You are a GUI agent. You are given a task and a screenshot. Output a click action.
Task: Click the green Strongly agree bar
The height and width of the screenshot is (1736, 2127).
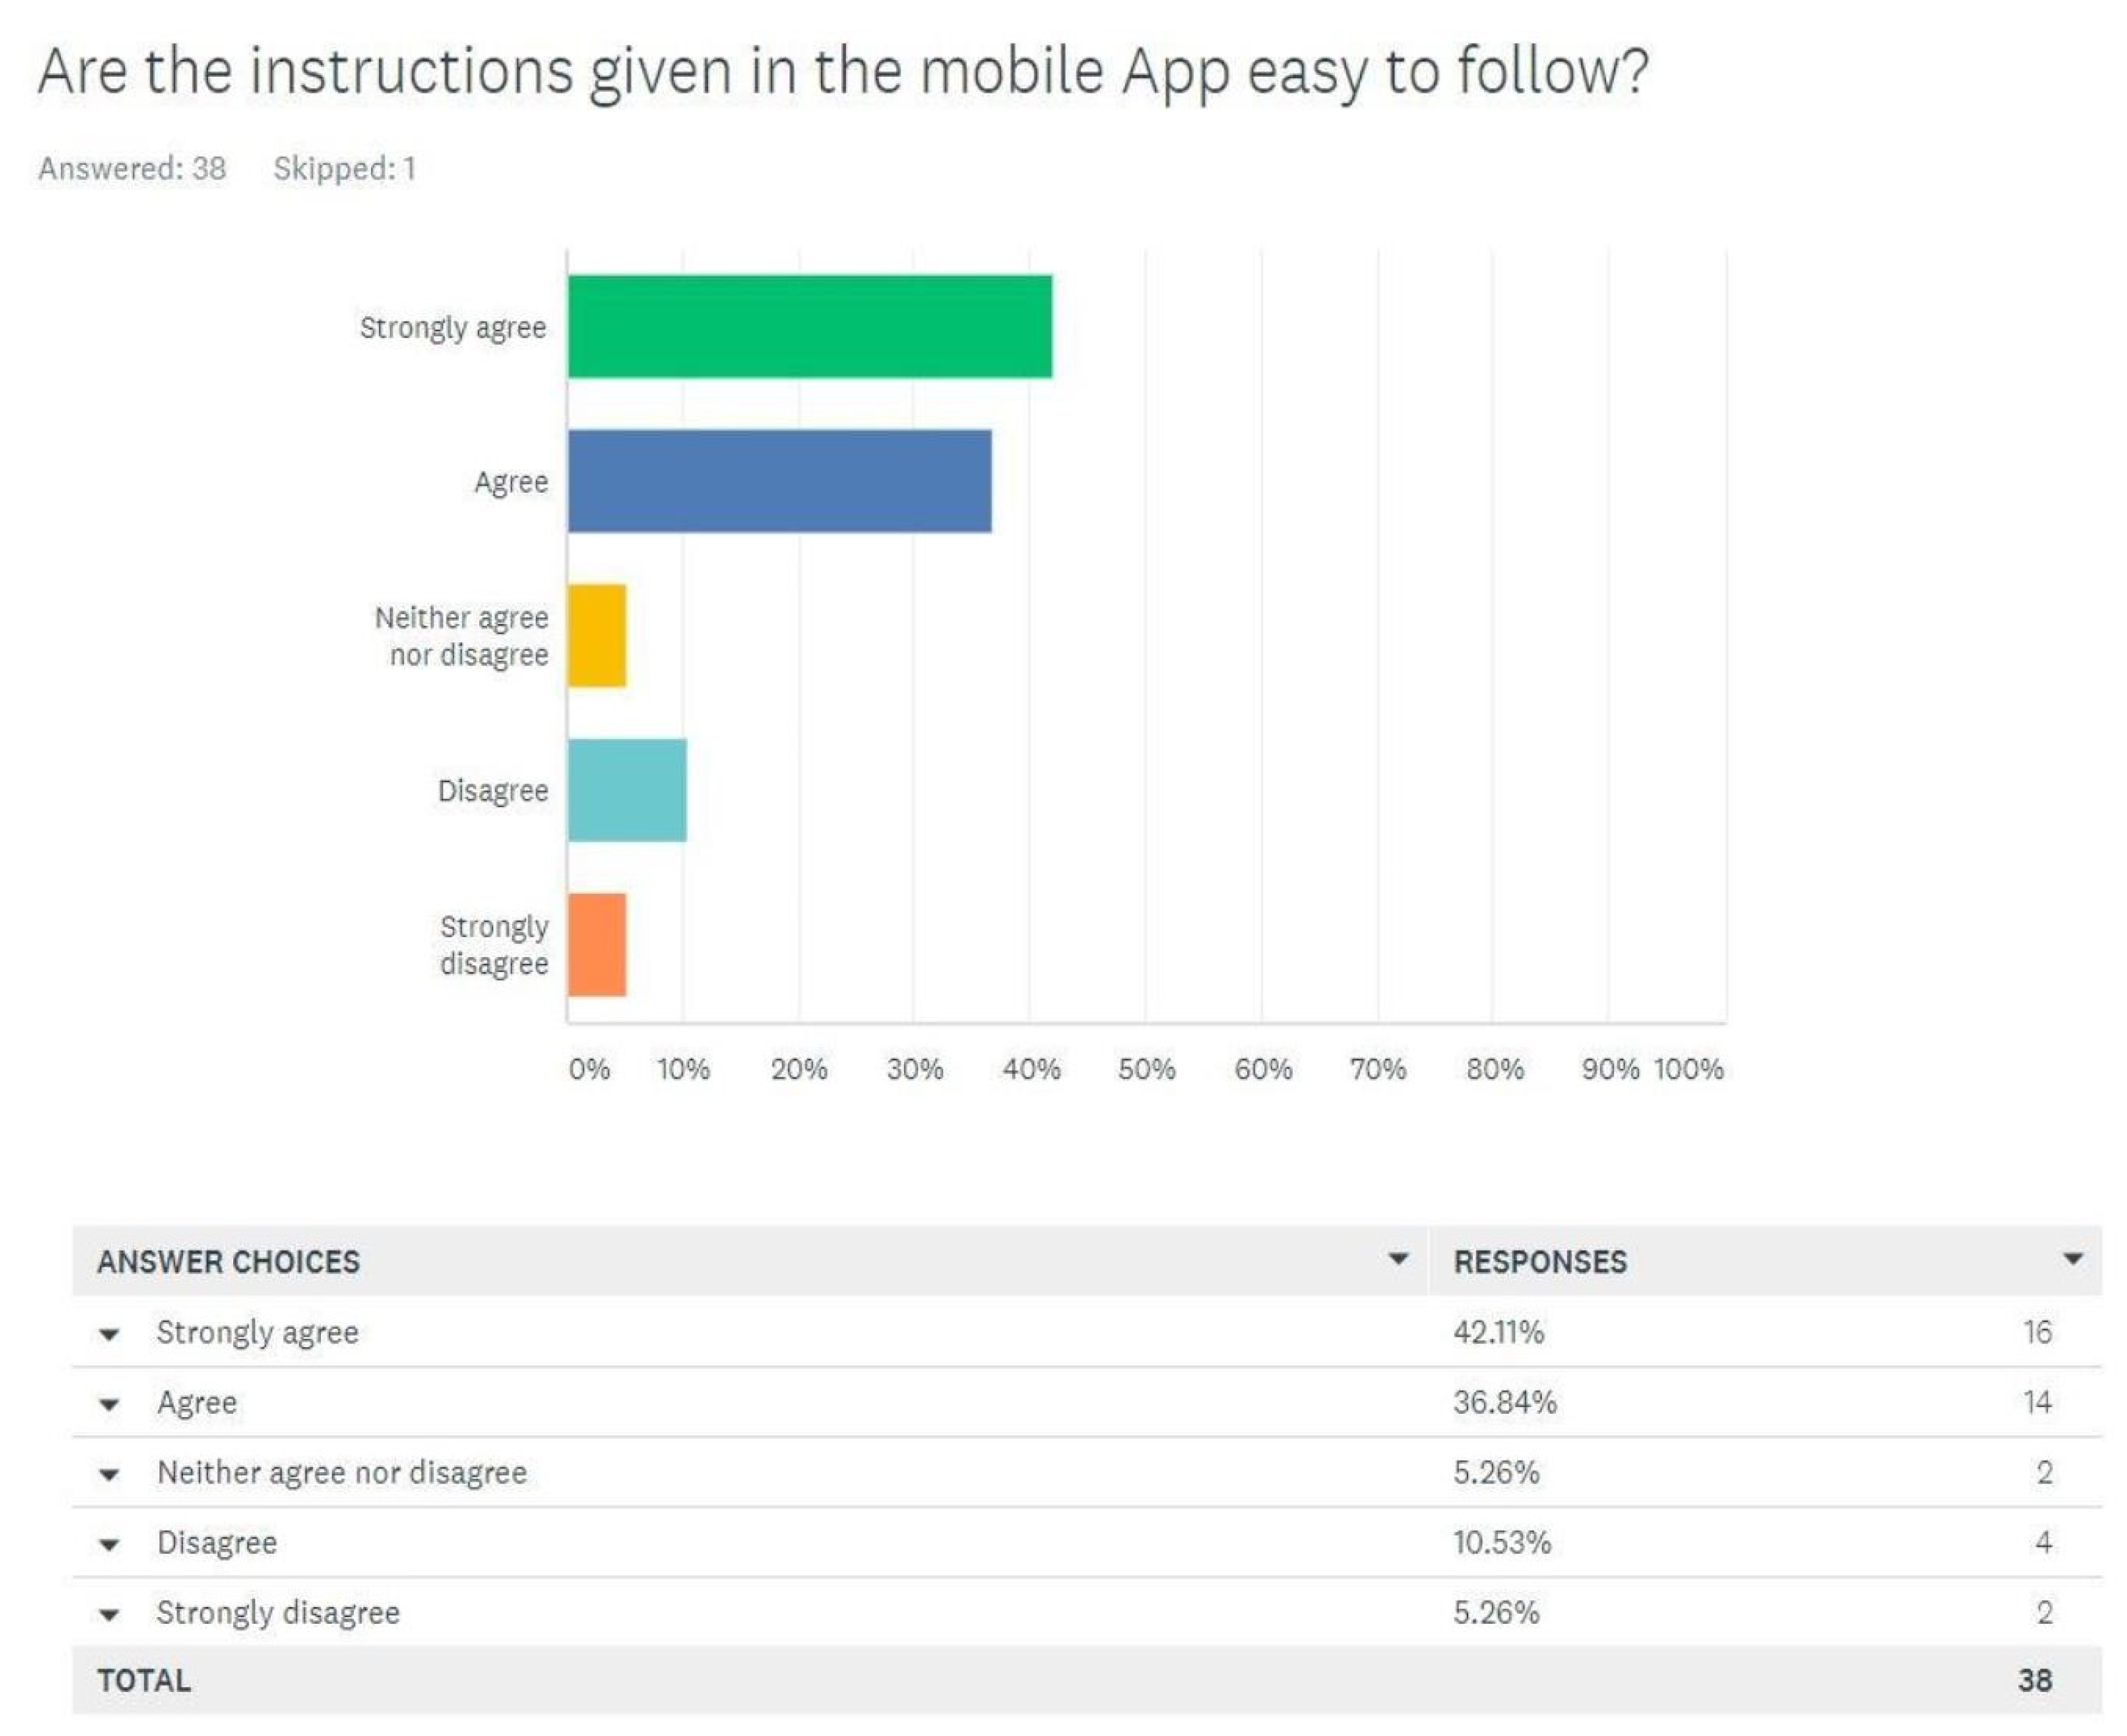point(809,327)
